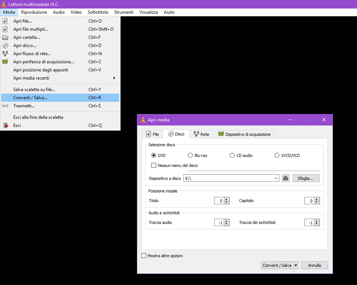Click the play icon beside Apri file

[x=5, y=21]
